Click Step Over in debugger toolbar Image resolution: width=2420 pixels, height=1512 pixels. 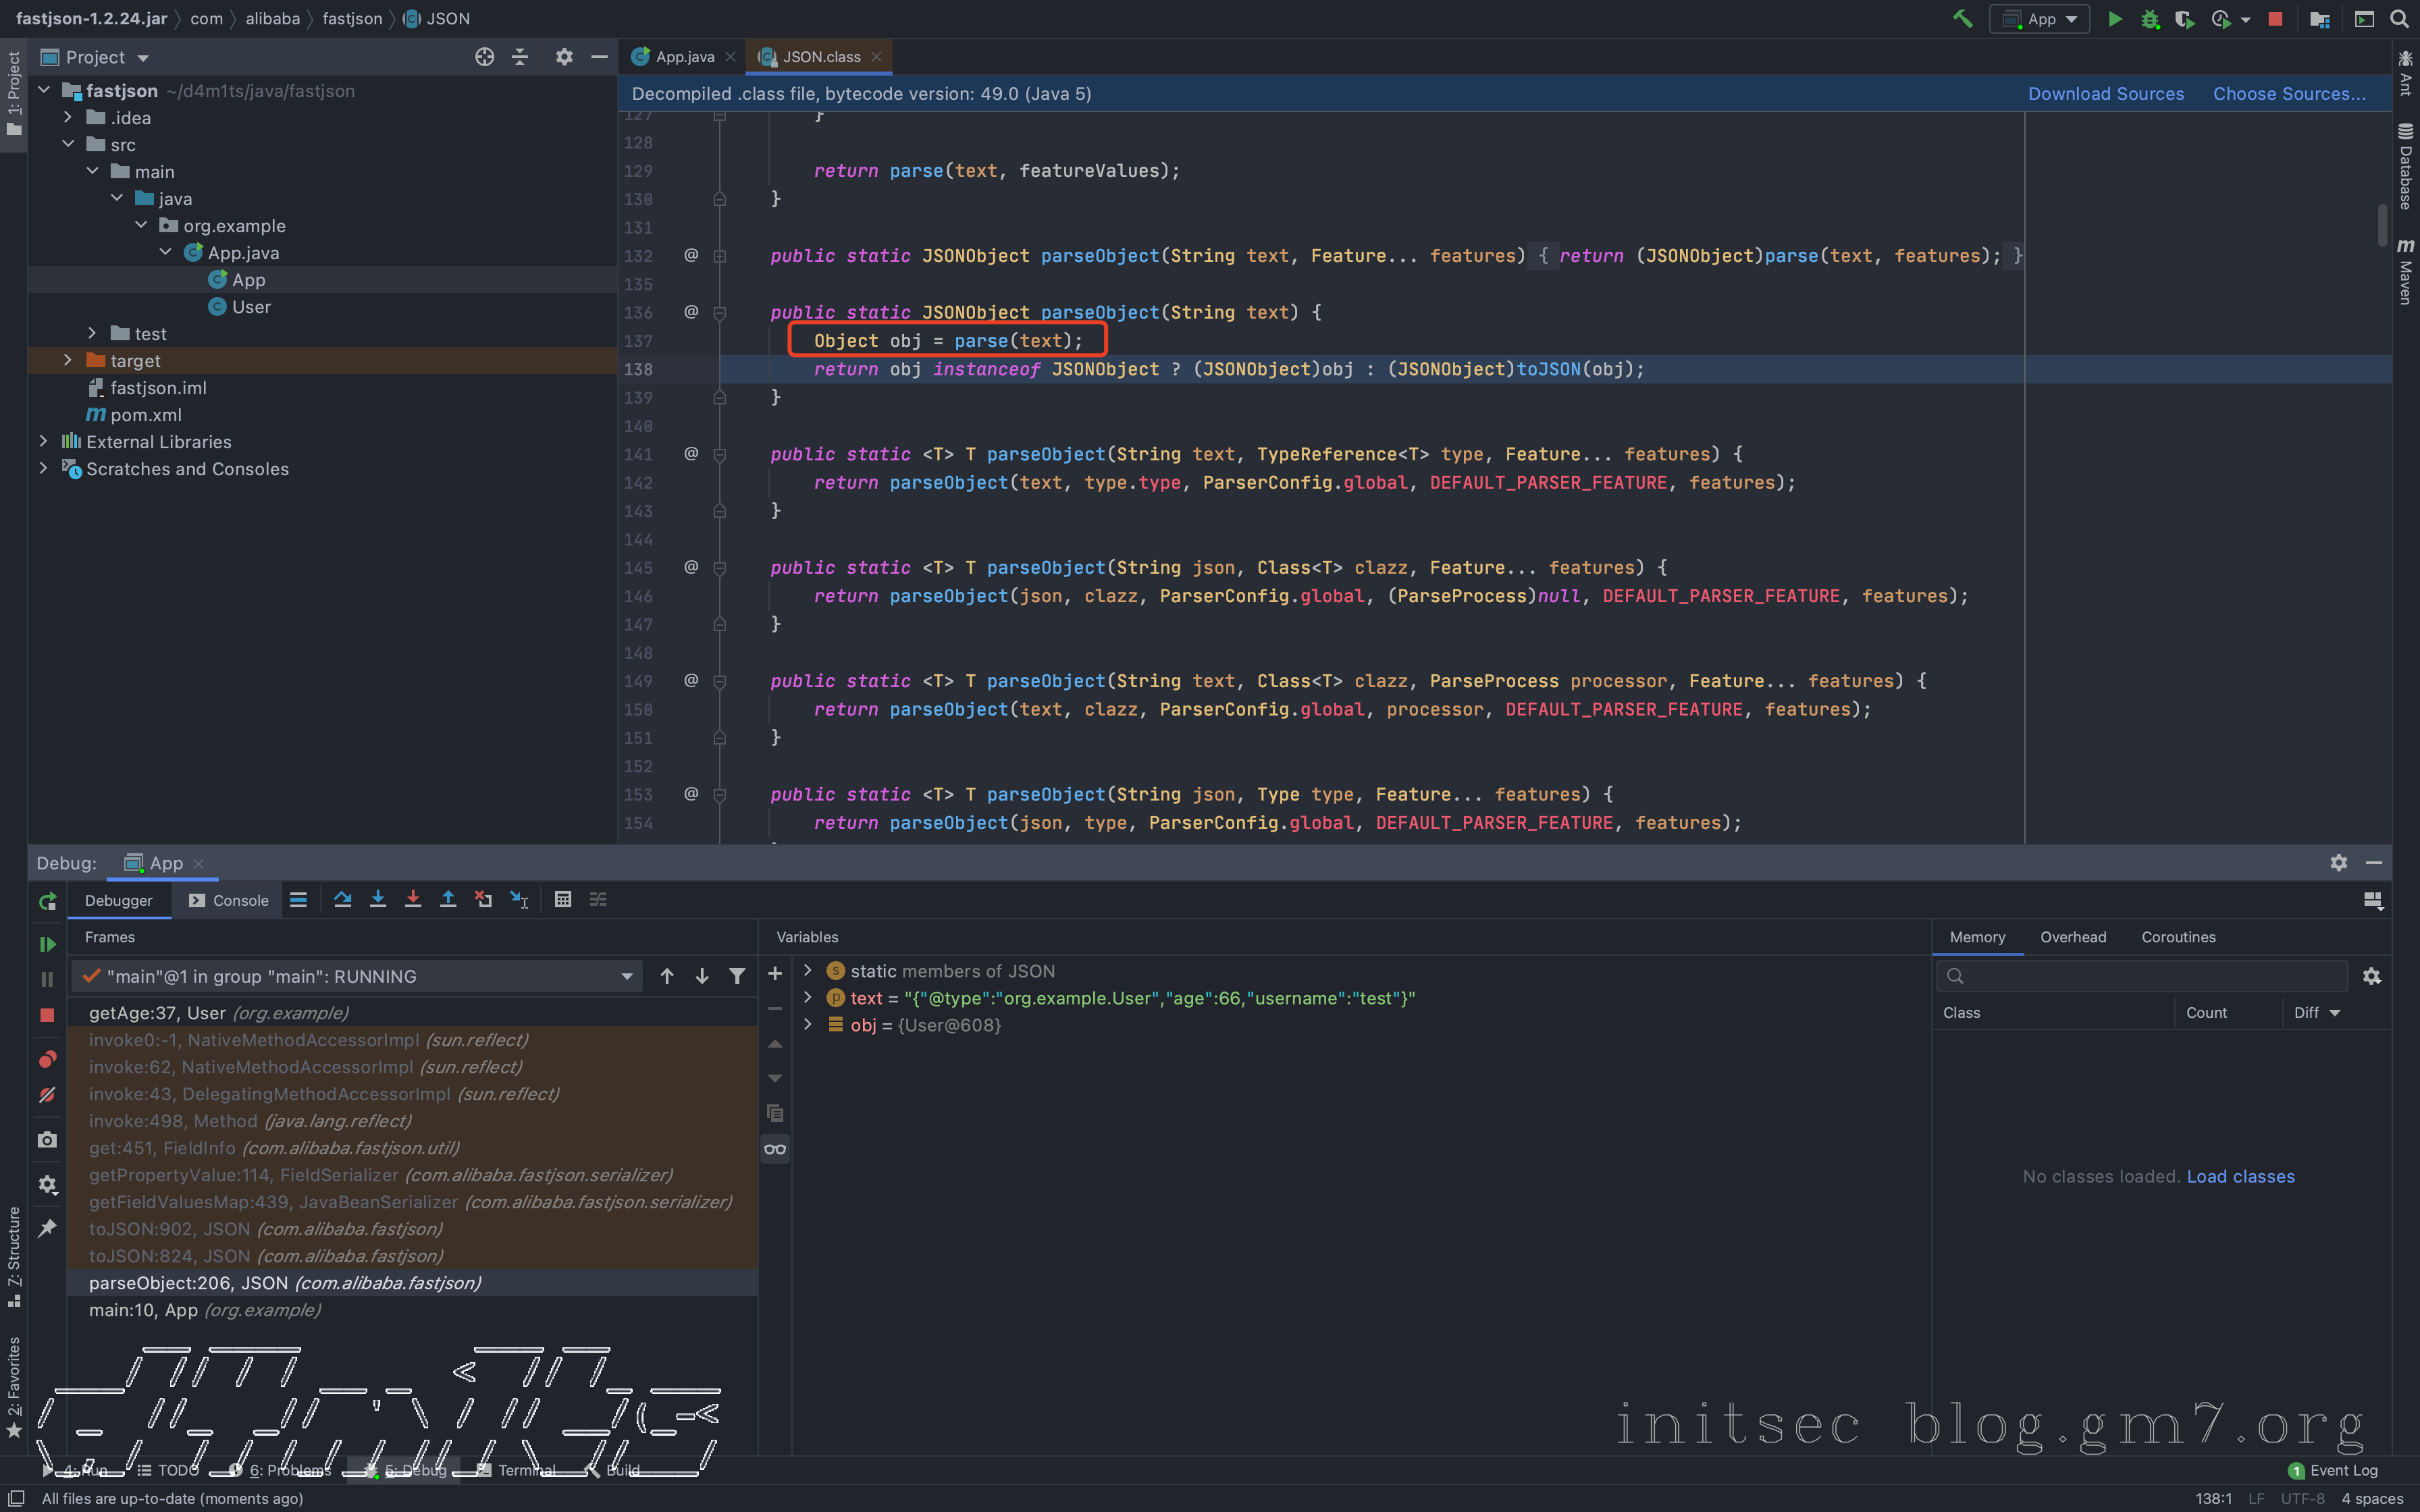[342, 899]
